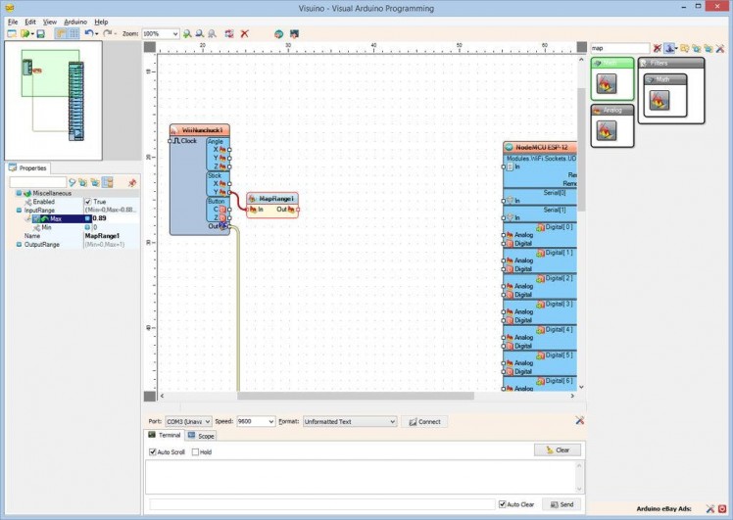The width and height of the screenshot is (733, 520).
Task: Open the Zoom percentage dropdown
Action: coord(175,33)
